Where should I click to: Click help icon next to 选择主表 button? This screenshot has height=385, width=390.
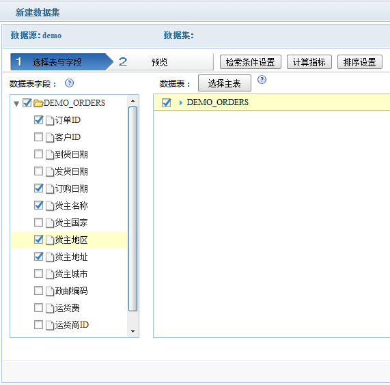tap(262, 80)
